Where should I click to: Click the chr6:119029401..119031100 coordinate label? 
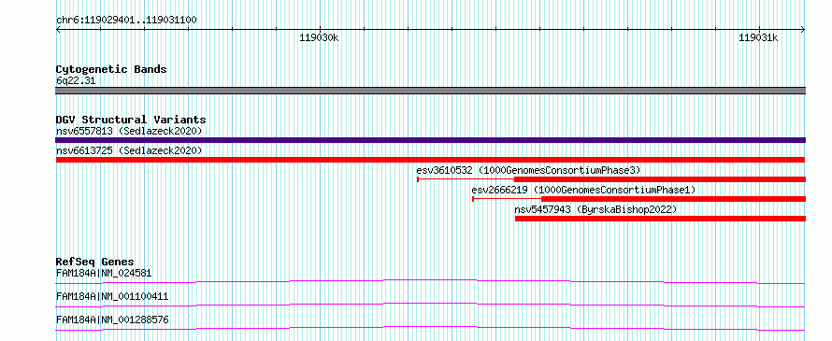[x=126, y=21]
